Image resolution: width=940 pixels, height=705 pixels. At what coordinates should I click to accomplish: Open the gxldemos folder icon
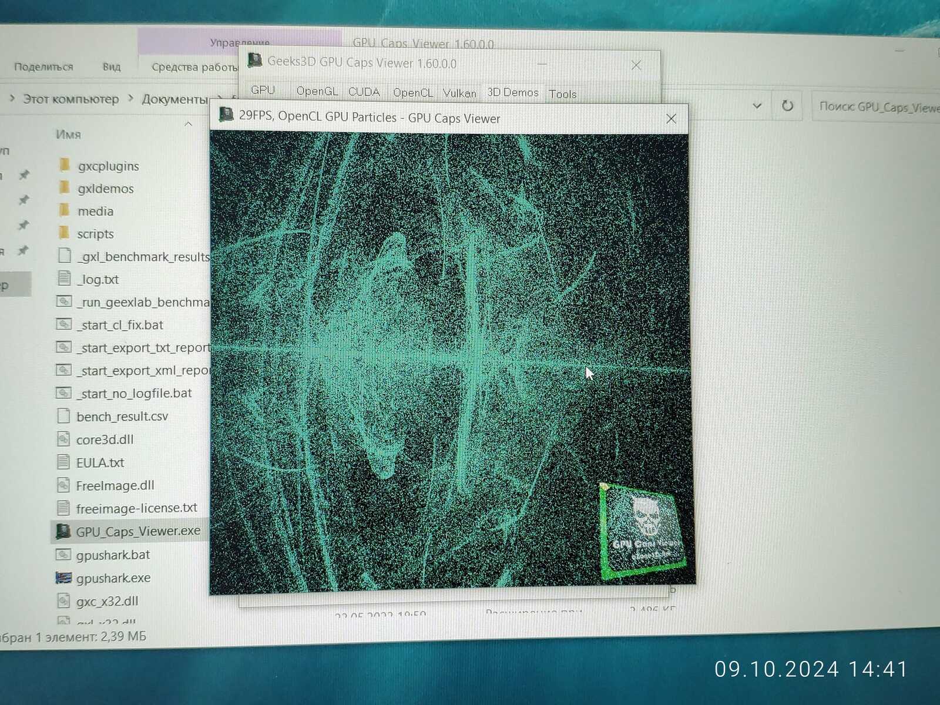pyautogui.click(x=65, y=187)
